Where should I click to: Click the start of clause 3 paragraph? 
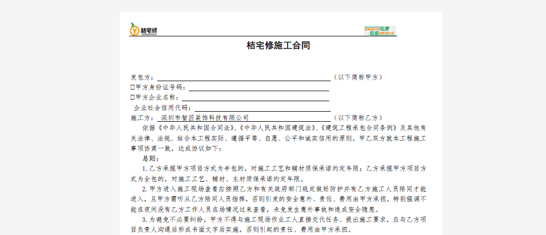(145, 220)
